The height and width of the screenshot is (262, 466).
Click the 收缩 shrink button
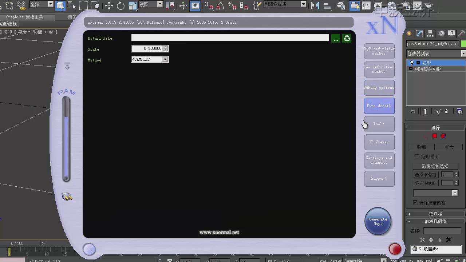point(421,147)
